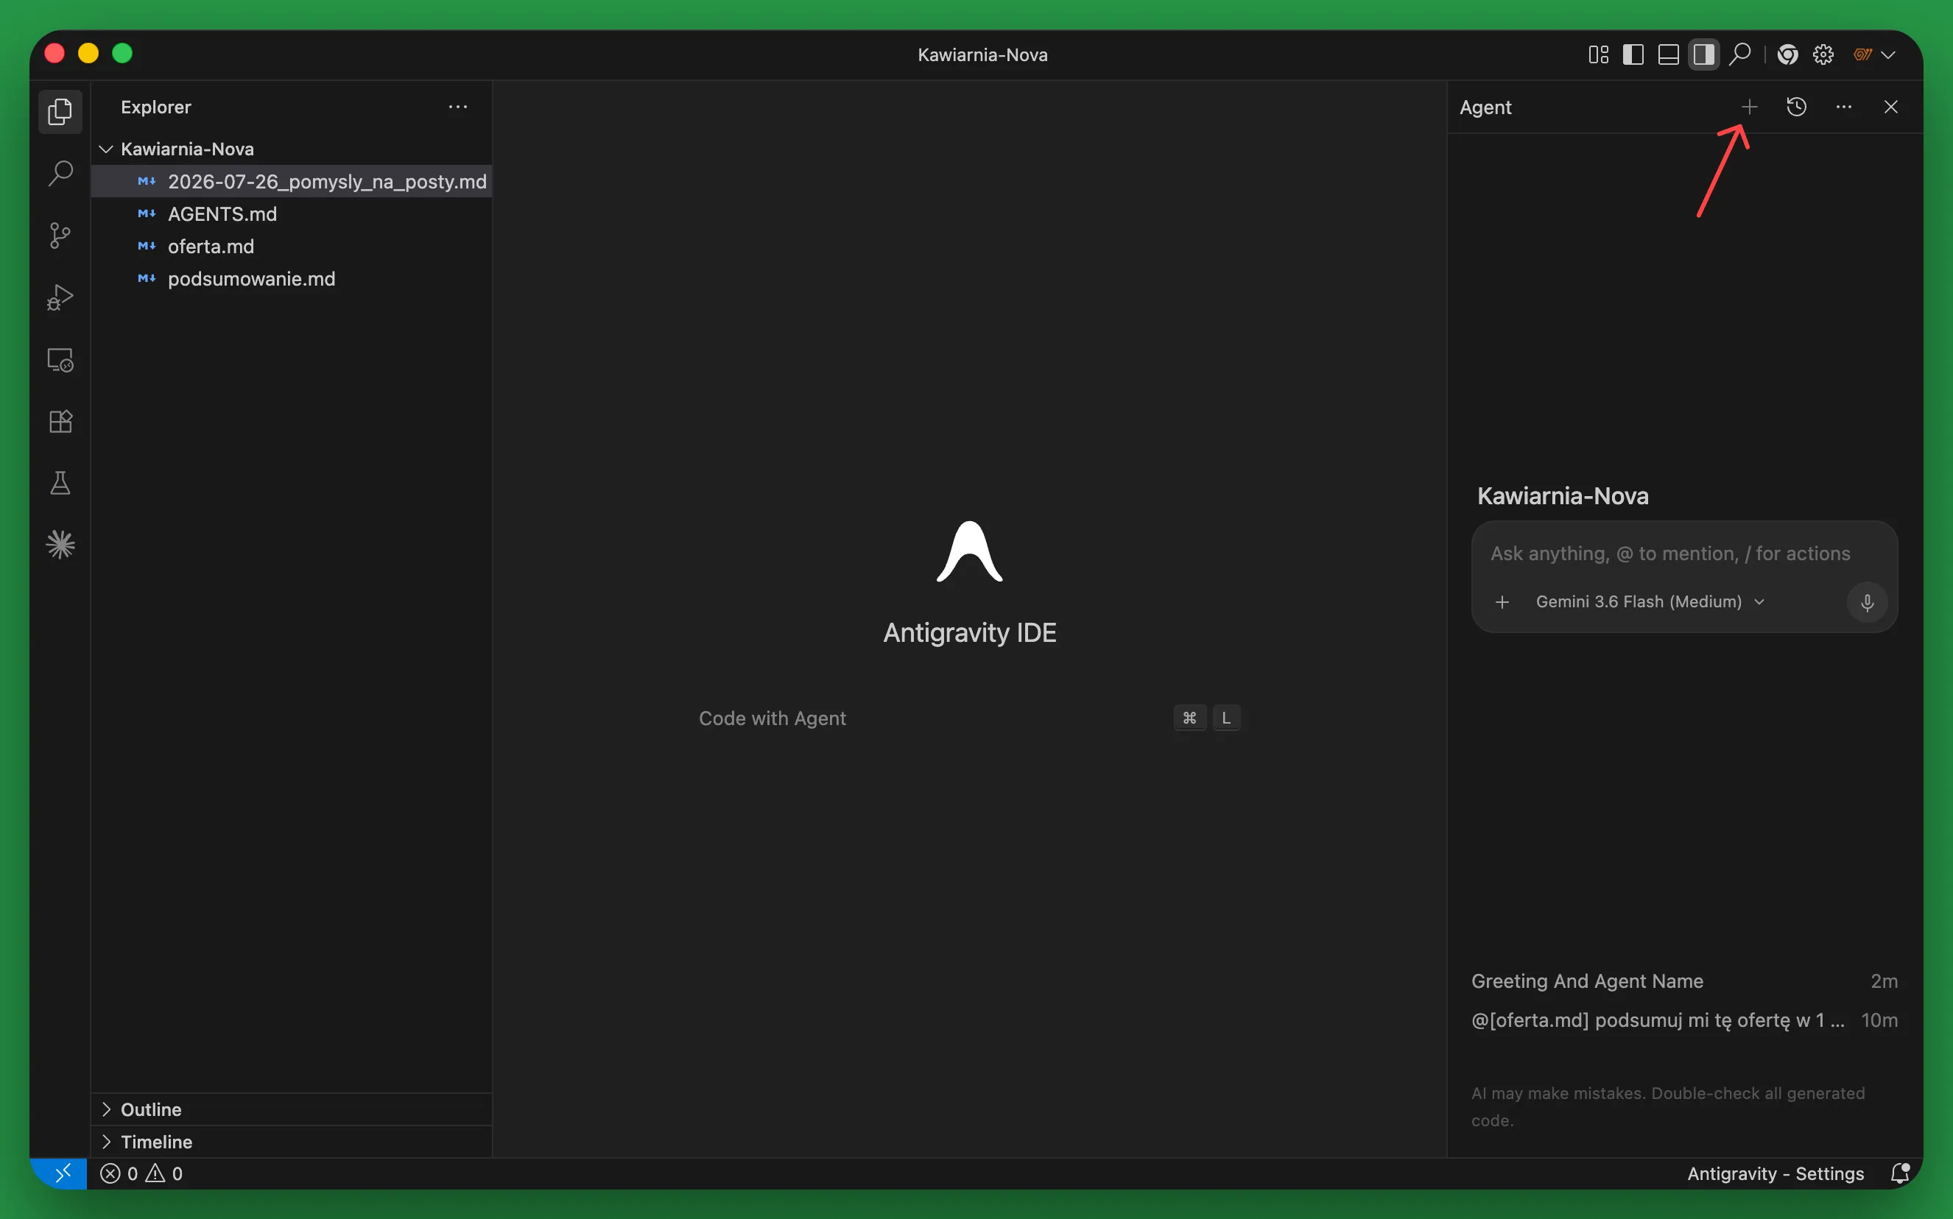Image resolution: width=1953 pixels, height=1219 pixels.
Task: Click the Agent panel title
Action: click(x=1485, y=107)
